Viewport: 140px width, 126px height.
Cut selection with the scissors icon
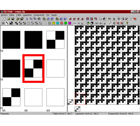point(27,19)
